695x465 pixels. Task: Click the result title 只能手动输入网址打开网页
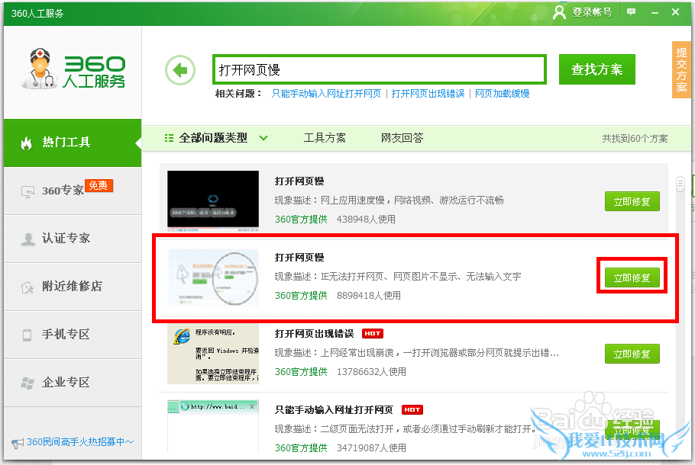(334, 410)
